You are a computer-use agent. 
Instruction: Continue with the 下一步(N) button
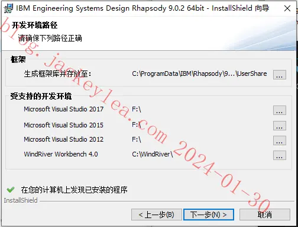pos(209,215)
